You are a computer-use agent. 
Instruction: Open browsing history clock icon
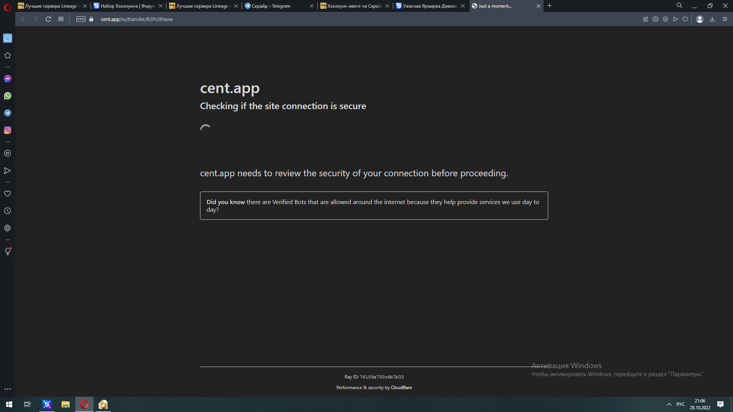(8, 211)
